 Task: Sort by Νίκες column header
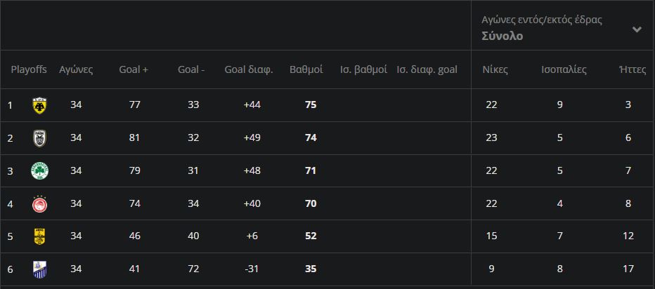coord(495,69)
